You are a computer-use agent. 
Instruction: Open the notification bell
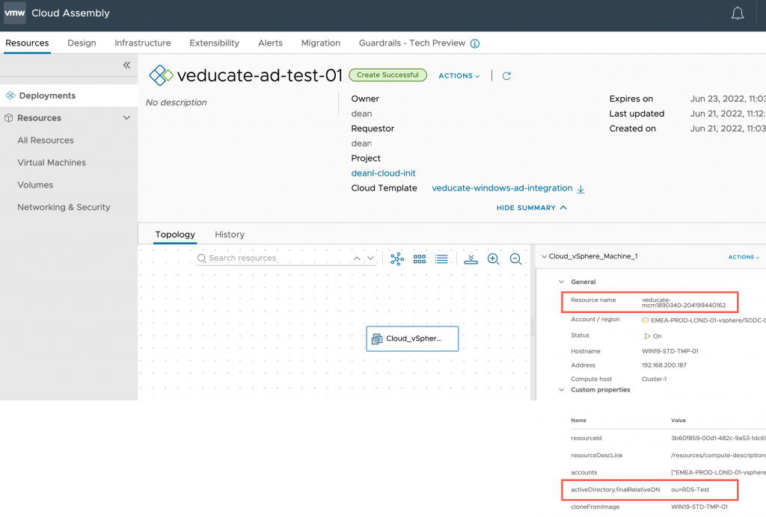point(738,13)
